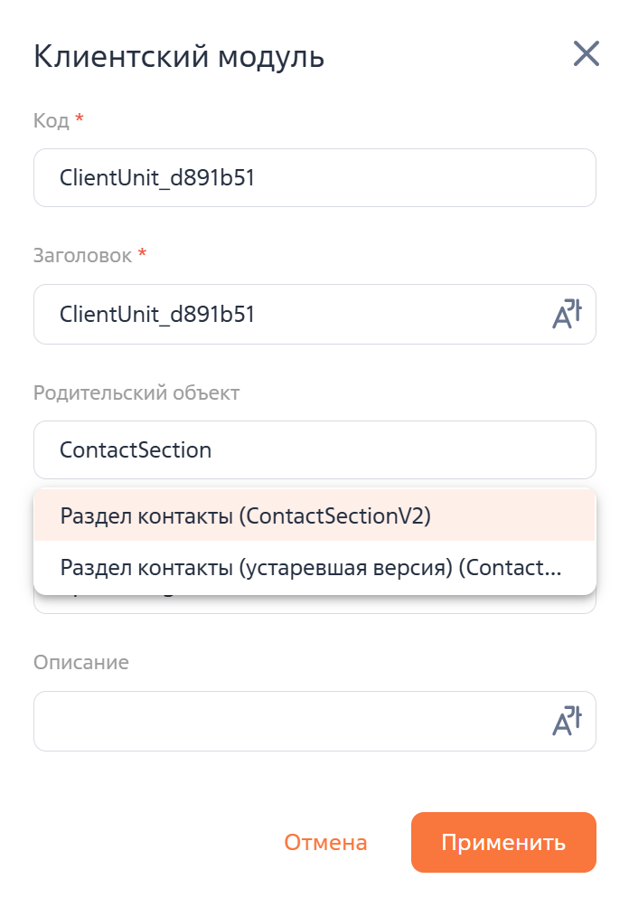Screen dimensions: 629x917
Task: Click the red asterisk next to Код
Action: (x=80, y=118)
